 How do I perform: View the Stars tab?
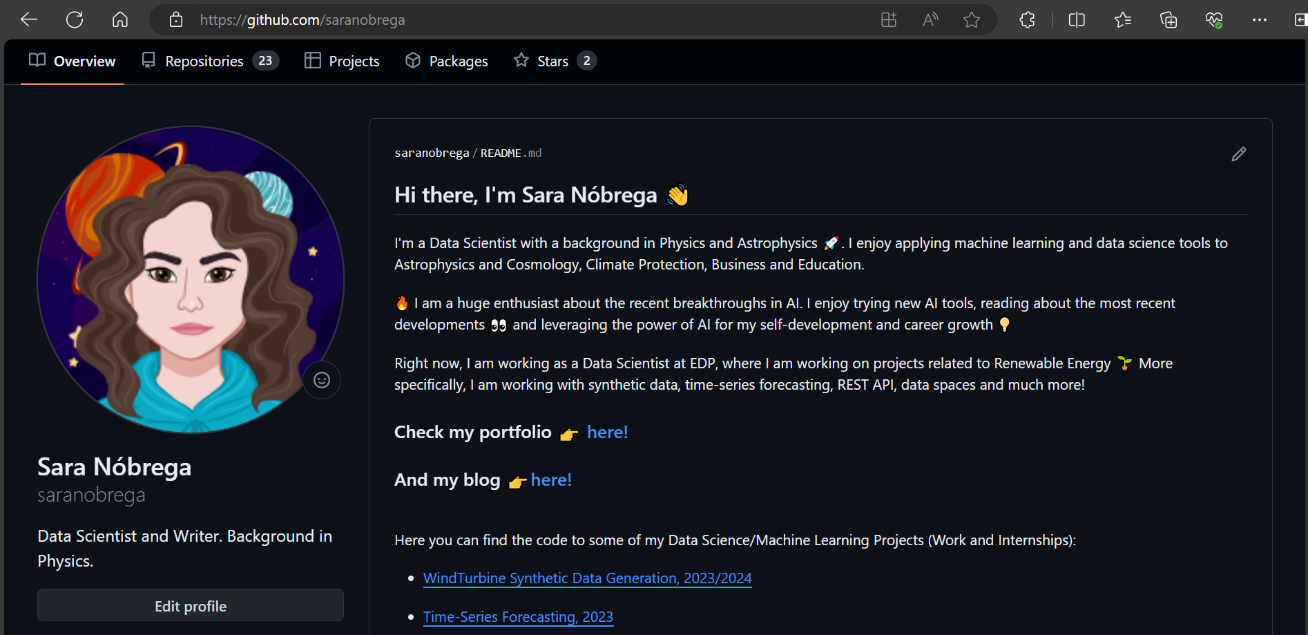point(554,61)
